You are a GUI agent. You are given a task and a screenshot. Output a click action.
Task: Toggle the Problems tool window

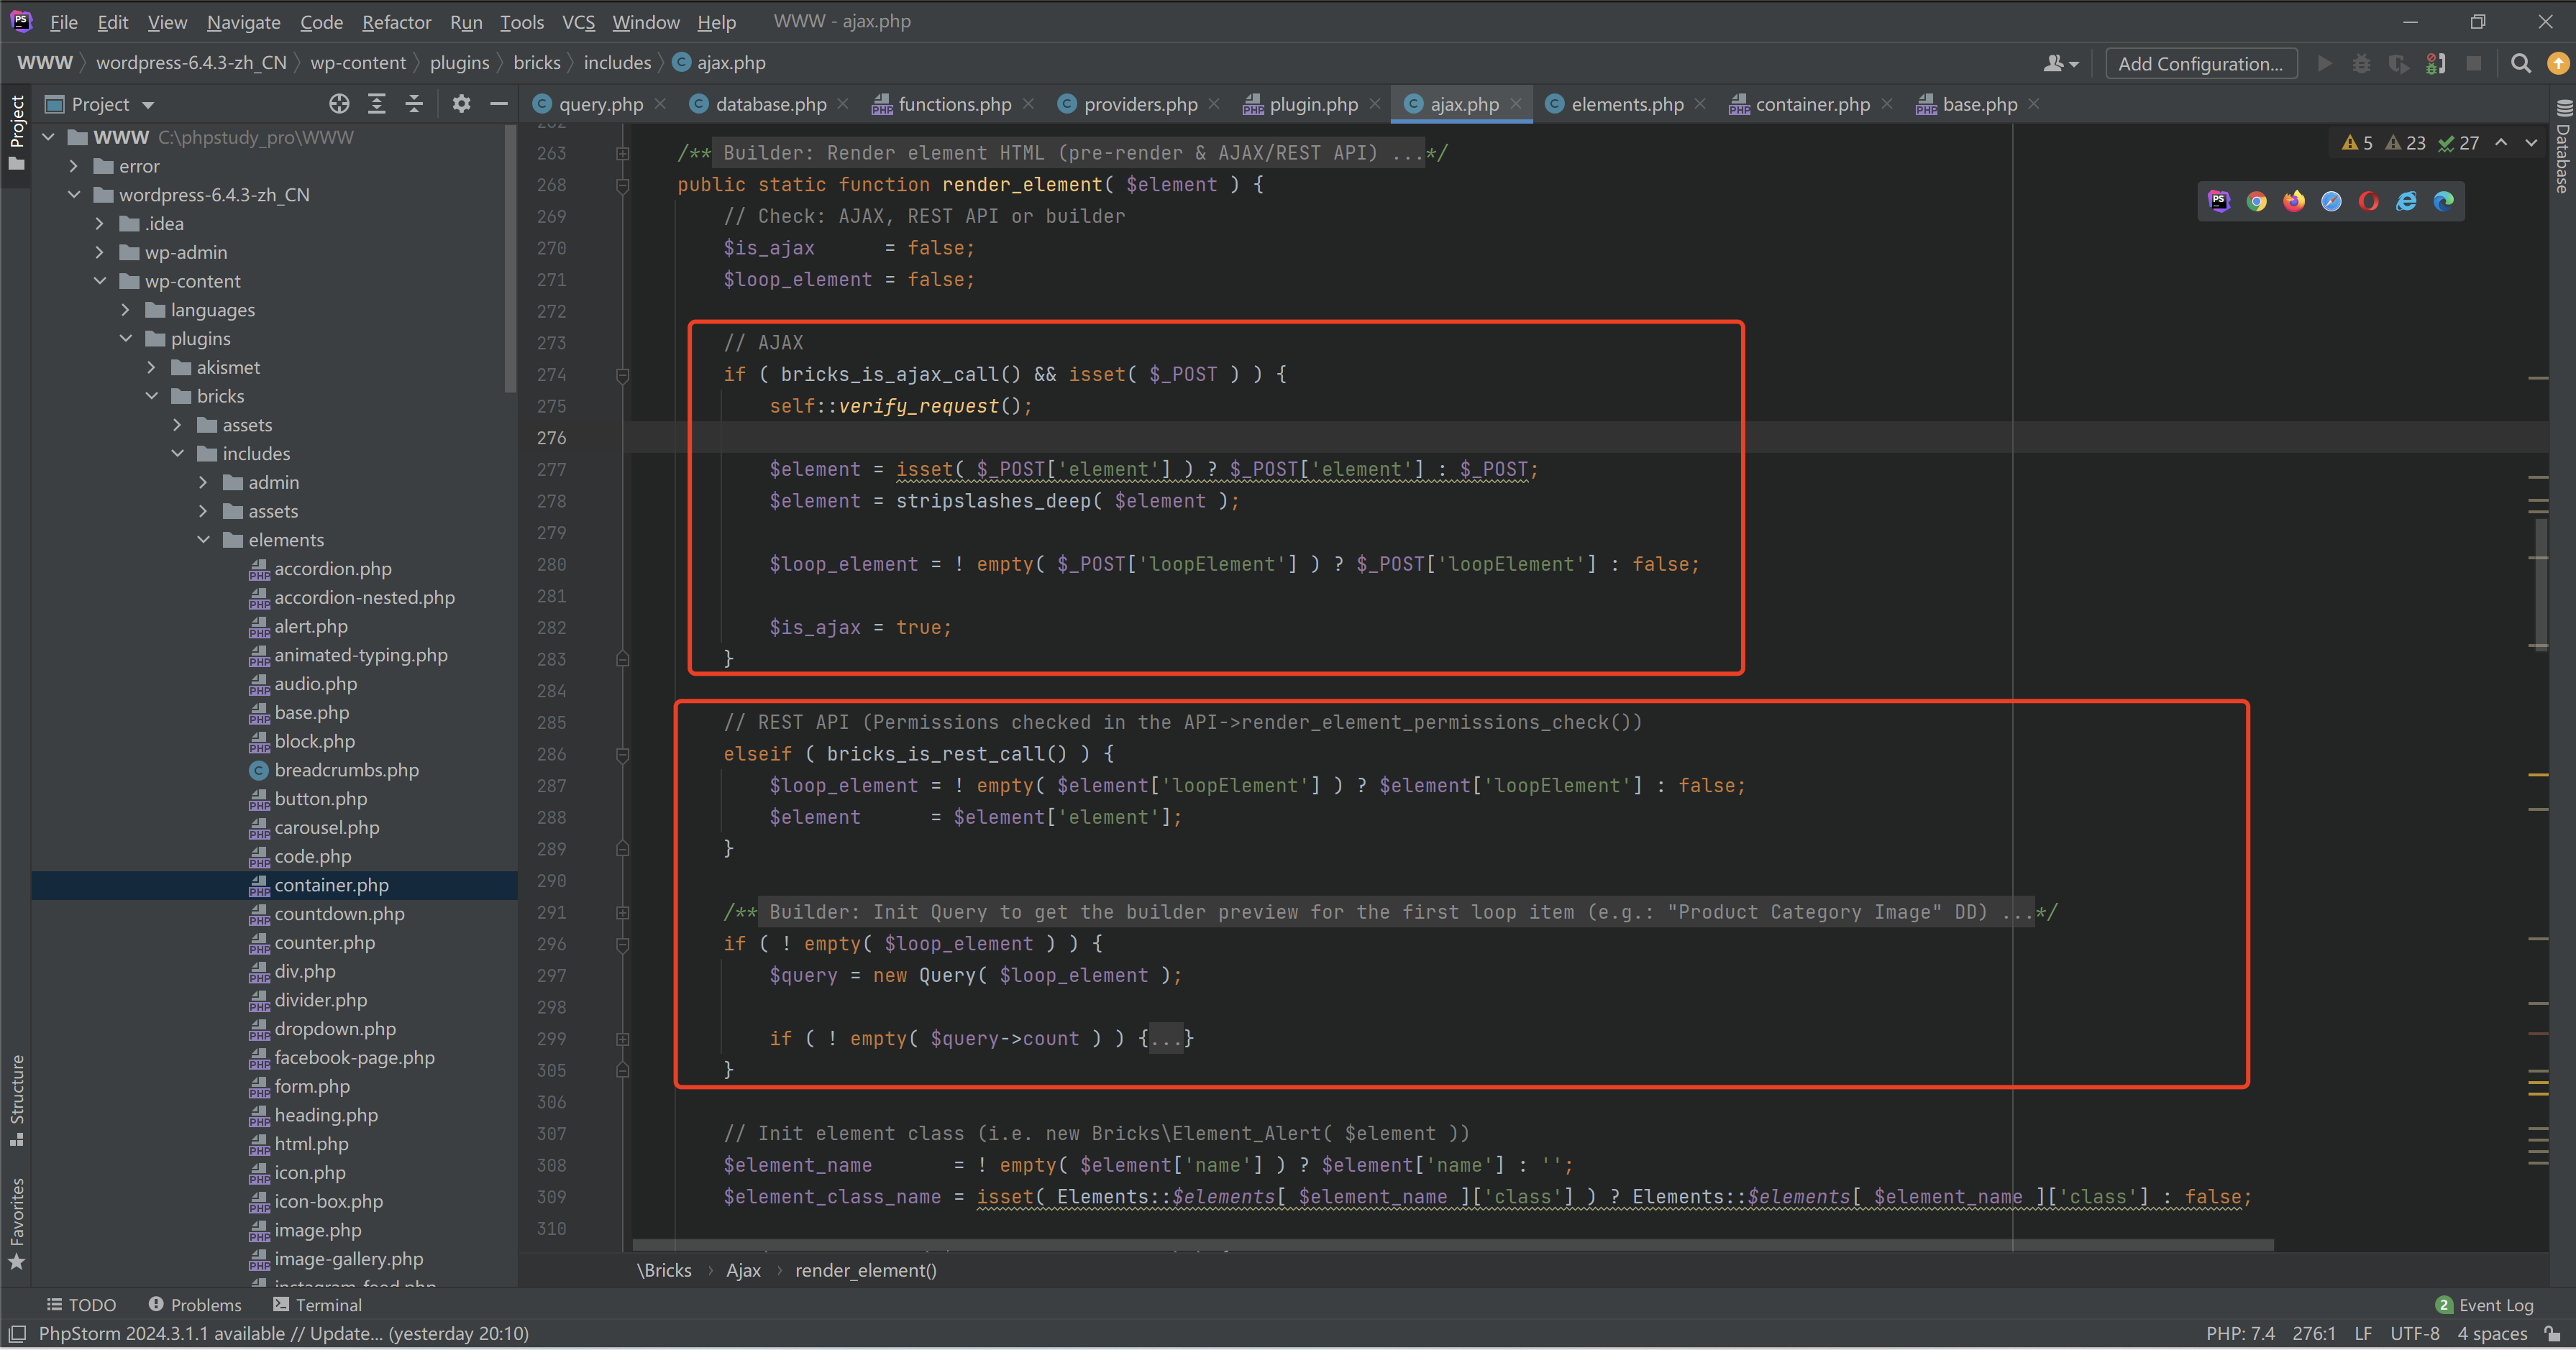click(x=195, y=1304)
